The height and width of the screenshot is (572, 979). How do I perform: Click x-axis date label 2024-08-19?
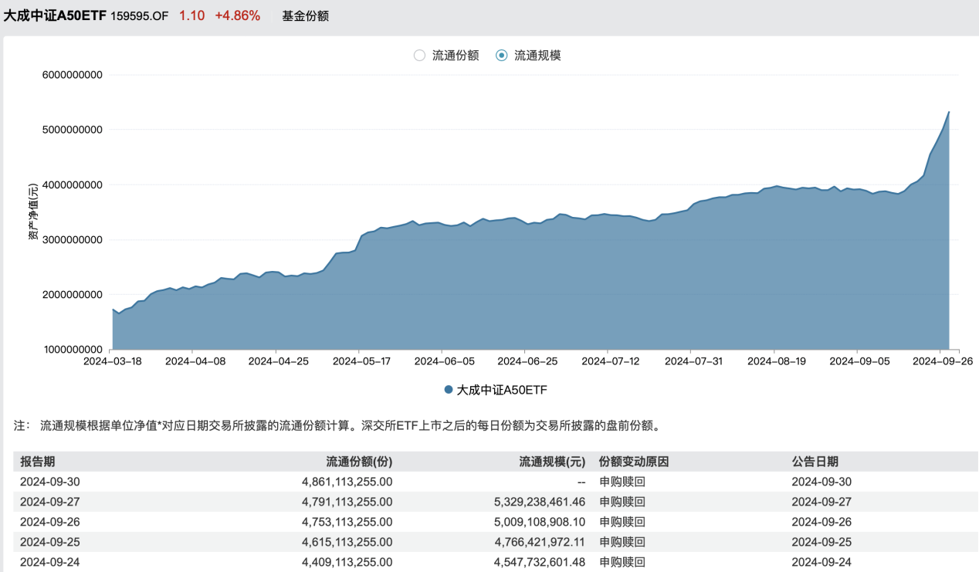tap(777, 360)
